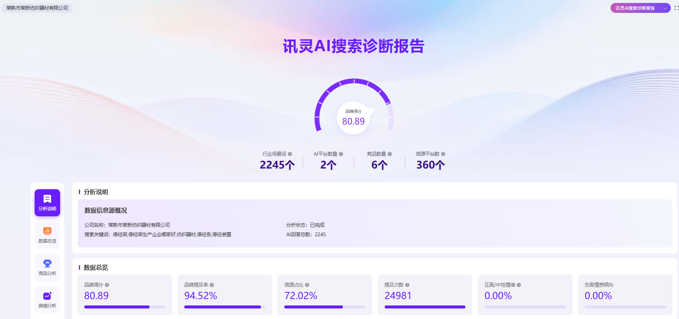Viewport: 679px width, 319px height.
Task: Click the 提及次数 progress bar
Action: pyautogui.click(x=425, y=307)
